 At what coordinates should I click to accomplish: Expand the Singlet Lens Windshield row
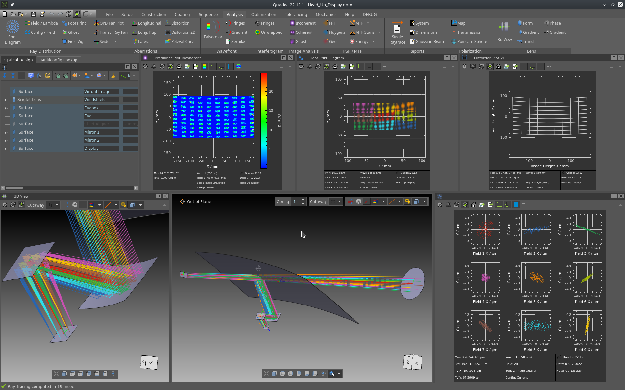coord(6,100)
